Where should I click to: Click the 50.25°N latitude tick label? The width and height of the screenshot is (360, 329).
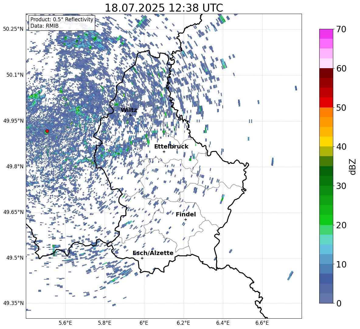click(13, 29)
